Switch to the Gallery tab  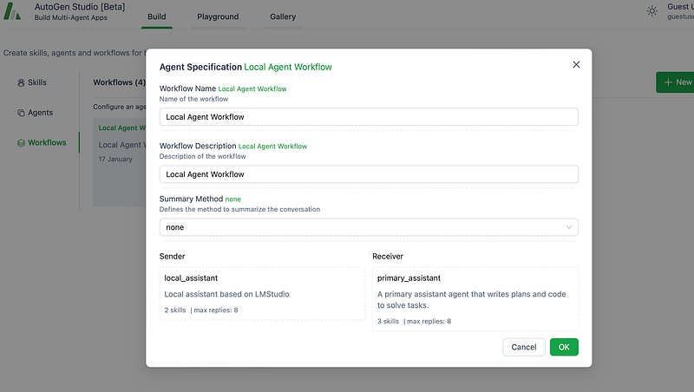[283, 16]
